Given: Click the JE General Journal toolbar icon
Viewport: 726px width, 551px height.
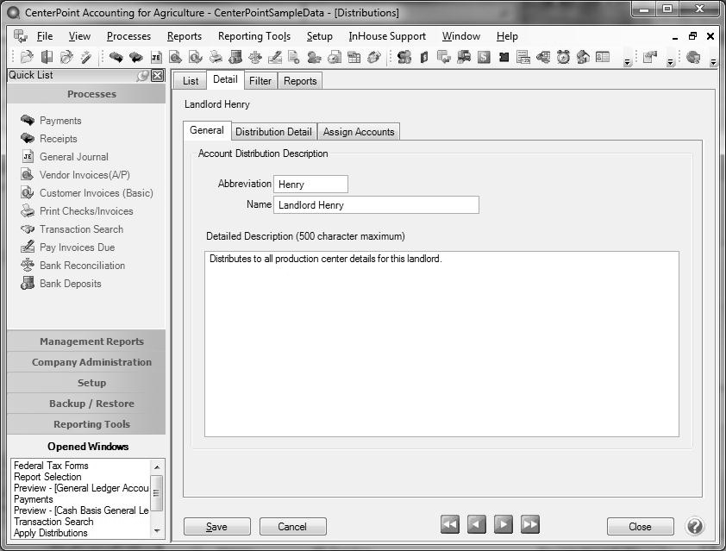Looking at the screenshot, I should [x=156, y=58].
